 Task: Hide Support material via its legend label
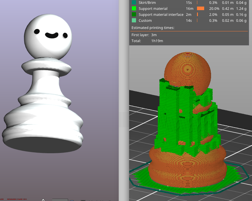point(153,9)
